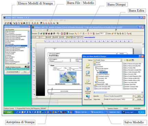Image resolution: width=148 pixels, height=126 pixels.
Task: Open the www.madosoft.it link
Action: (90, 37)
